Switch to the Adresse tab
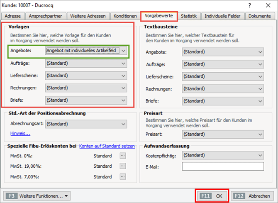 coord(13,16)
